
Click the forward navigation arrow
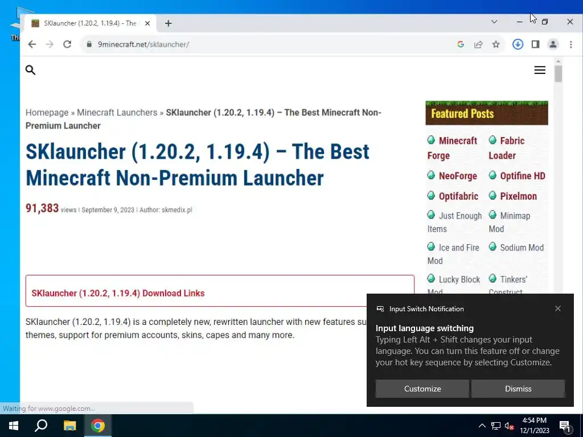(x=50, y=44)
